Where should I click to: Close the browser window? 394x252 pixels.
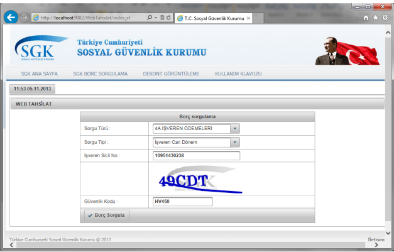point(382,7)
